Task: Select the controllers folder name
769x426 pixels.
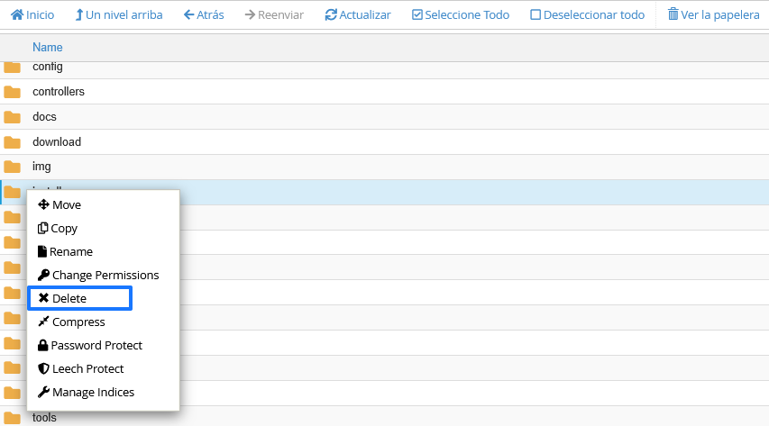Action: (59, 92)
